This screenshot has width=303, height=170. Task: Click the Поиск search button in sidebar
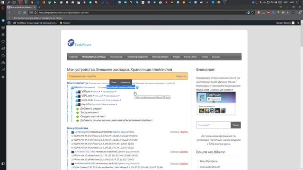click(236, 125)
